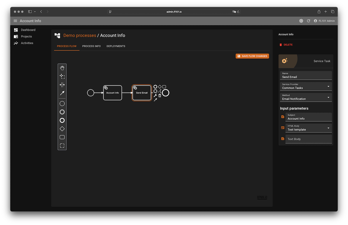Toggle the browser sidebar button
The image size is (348, 225).
pyautogui.click(x=30, y=12)
